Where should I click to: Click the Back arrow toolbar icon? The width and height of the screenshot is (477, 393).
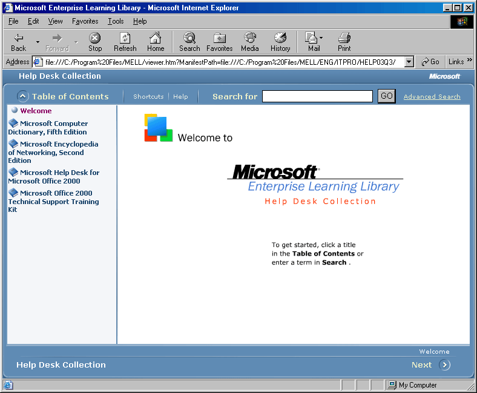pyautogui.click(x=19, y=38)
